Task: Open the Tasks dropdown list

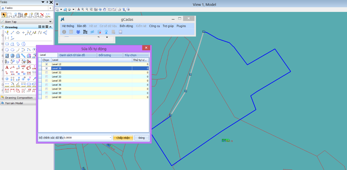Action: click(x=50, y=8)
